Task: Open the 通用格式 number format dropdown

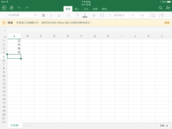Action: click(117, 15)
